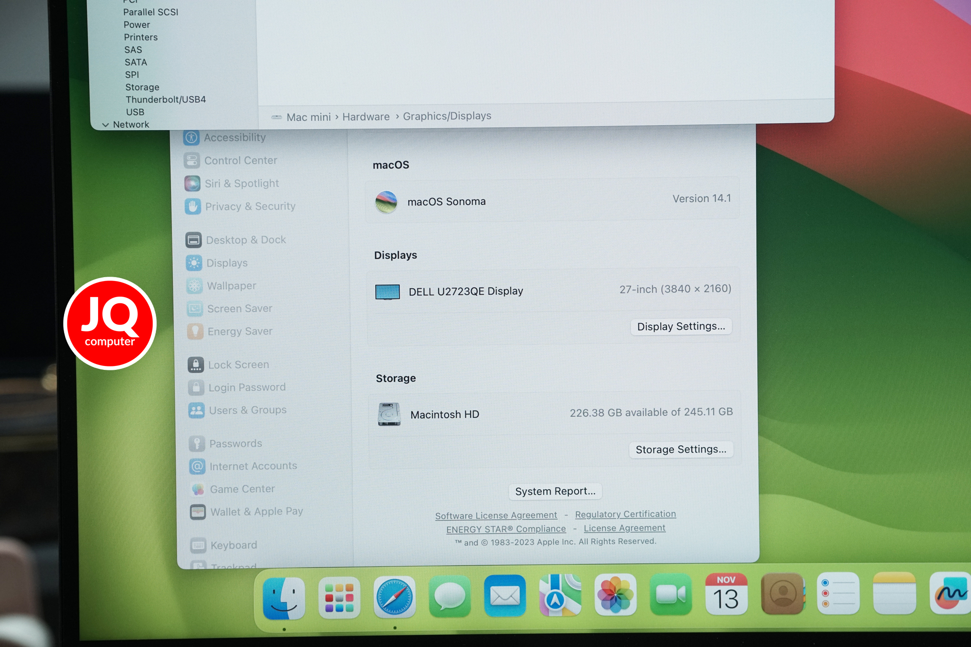
Task: Select SATA in System Report sidebar
Action: tap(135, 63)
